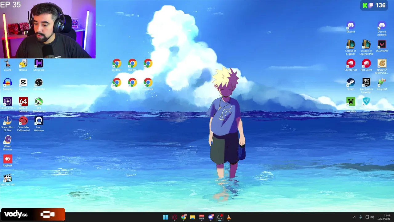Open the Recuva desktop shortcut
Viewport: 394px width, 222px height.
pos(23,65)
